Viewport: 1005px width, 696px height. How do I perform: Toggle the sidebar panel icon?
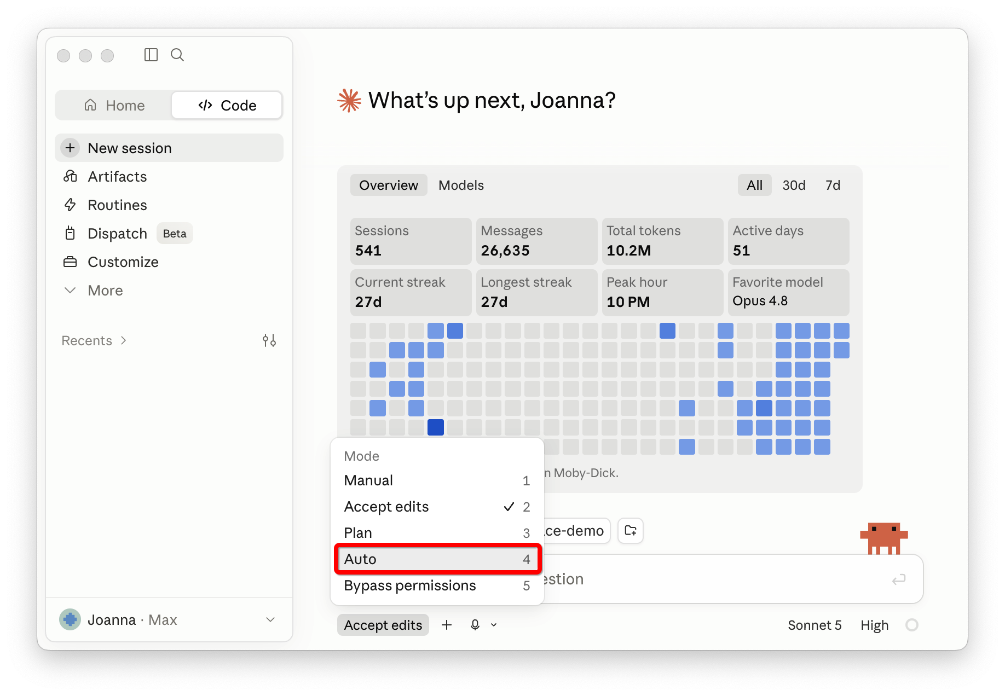coord(151,55)
